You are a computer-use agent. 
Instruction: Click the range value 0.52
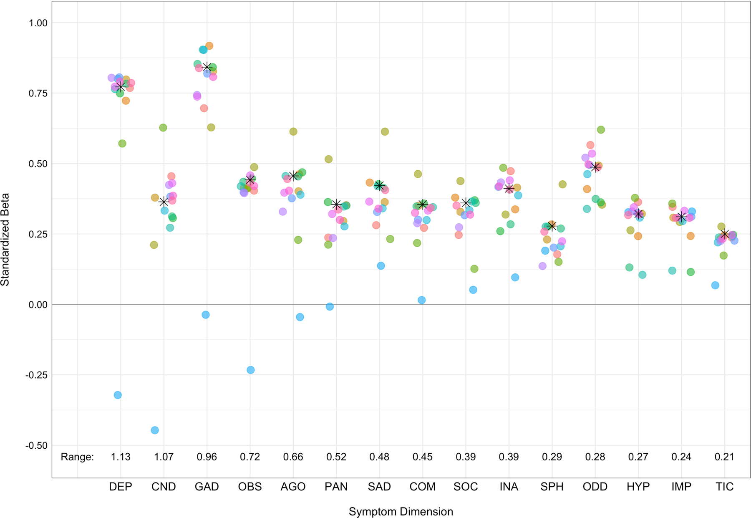pos(336,457)
